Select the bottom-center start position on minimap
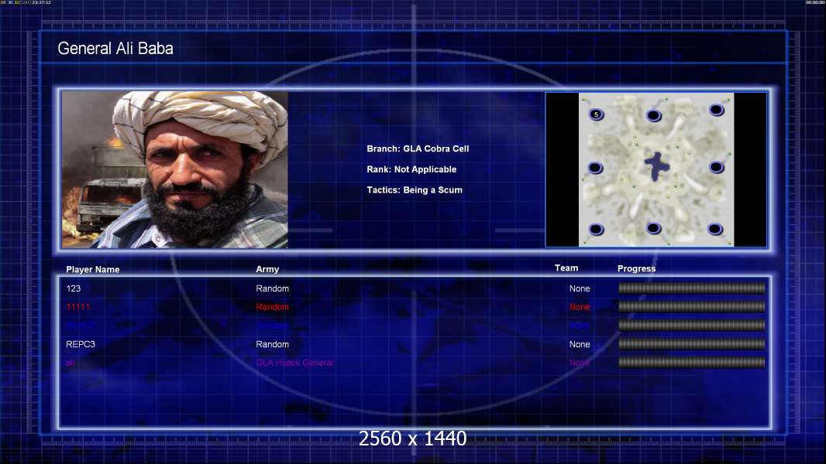This screenshot has height=464, width=826. [654, 227]
